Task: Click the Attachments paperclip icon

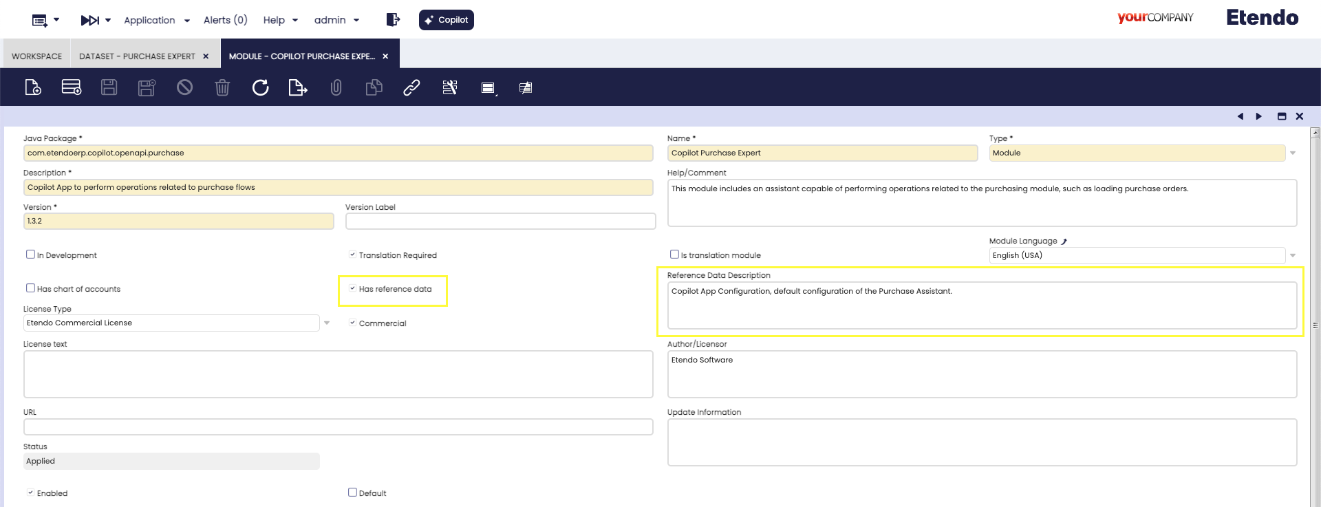Action: tap(336, 87)
